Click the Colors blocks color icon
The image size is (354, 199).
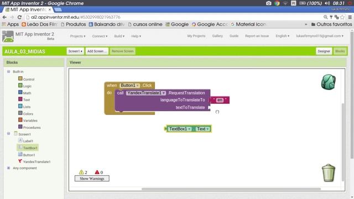[20, 113]
